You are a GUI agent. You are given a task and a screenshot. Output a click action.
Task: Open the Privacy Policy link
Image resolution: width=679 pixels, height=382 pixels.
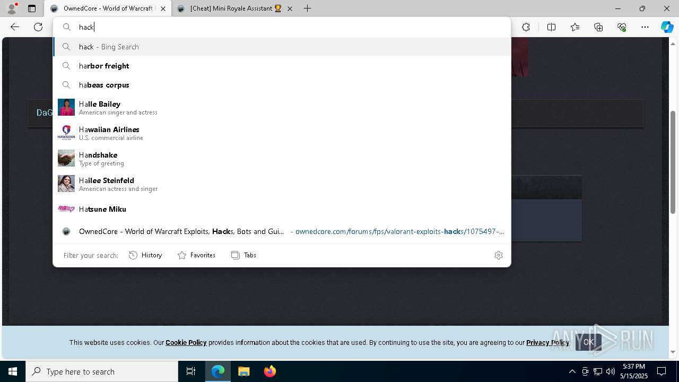click(x=547, y=342)
